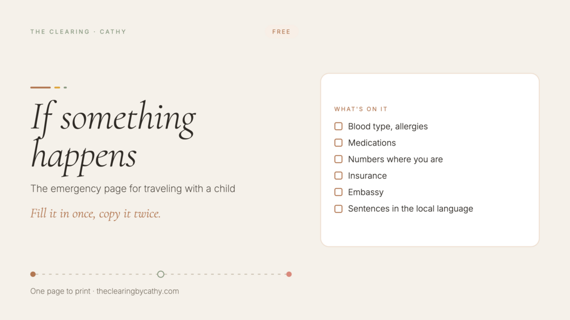570x320 pixels.
Task: Click the Fill it in once tagline
Action: tap(96, 214)
